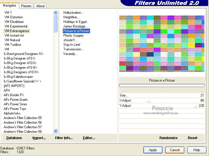Select &<Bkg Designer sf10 III> category
209x156 pixels.
pos(20,68)
